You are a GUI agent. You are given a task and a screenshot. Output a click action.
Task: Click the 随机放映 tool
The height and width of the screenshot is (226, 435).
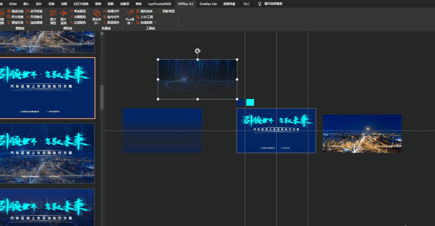tap(144, 11)
